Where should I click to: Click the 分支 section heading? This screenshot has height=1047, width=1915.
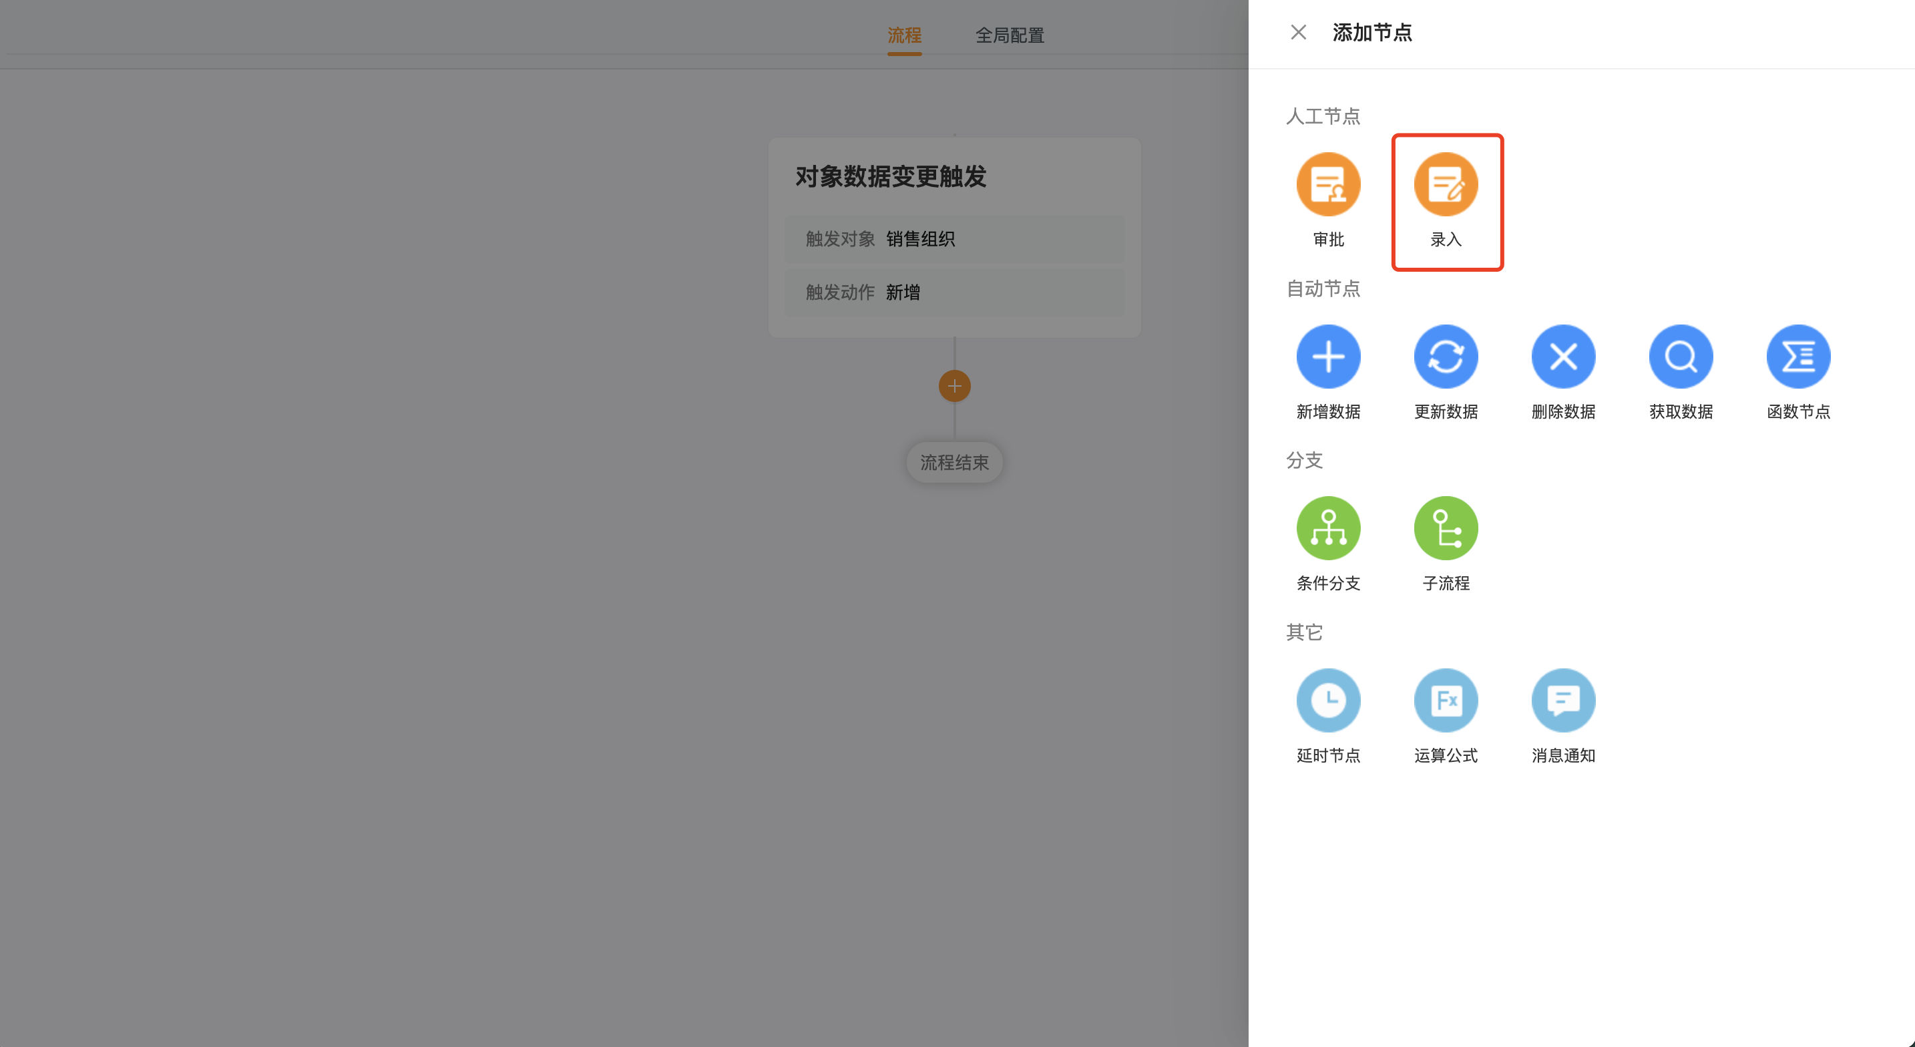click(1304, 460)
